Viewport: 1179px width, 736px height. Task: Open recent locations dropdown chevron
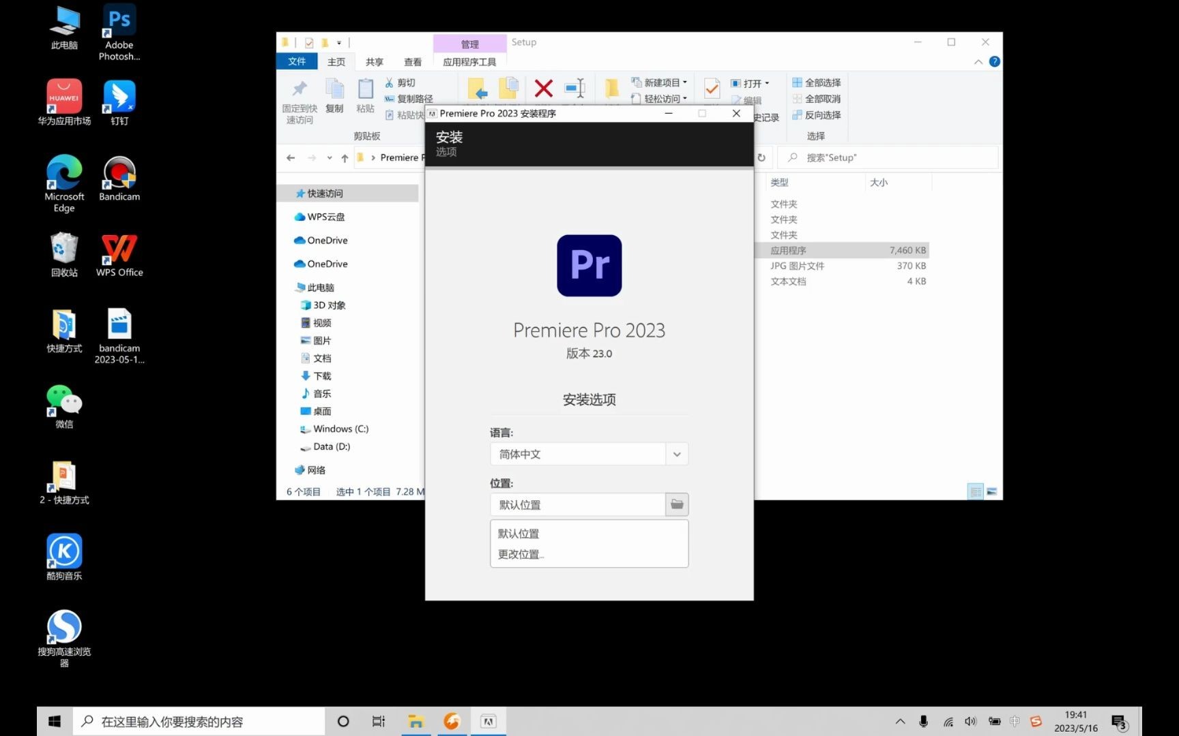click(329, 158)
